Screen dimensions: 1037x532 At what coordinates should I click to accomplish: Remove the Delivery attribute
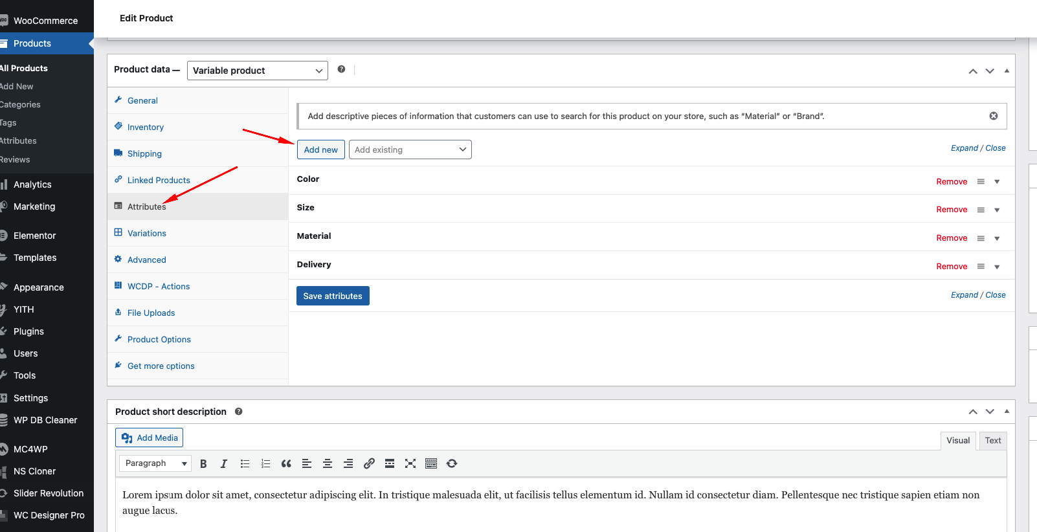(x=952, y=267)
